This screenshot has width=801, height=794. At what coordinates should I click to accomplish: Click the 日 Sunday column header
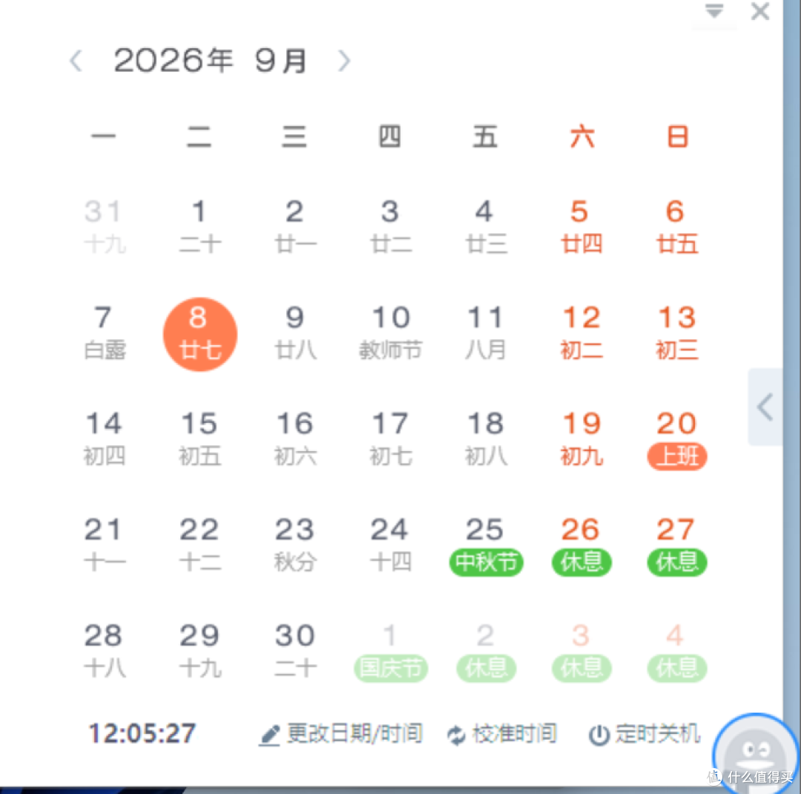coord(677,137)
